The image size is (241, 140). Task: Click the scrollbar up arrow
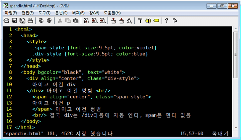(x=236, y=29)
